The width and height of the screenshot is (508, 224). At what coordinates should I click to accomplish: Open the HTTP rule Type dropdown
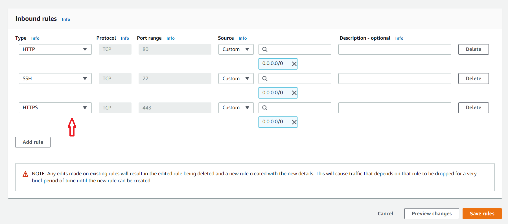coord(55,50)
